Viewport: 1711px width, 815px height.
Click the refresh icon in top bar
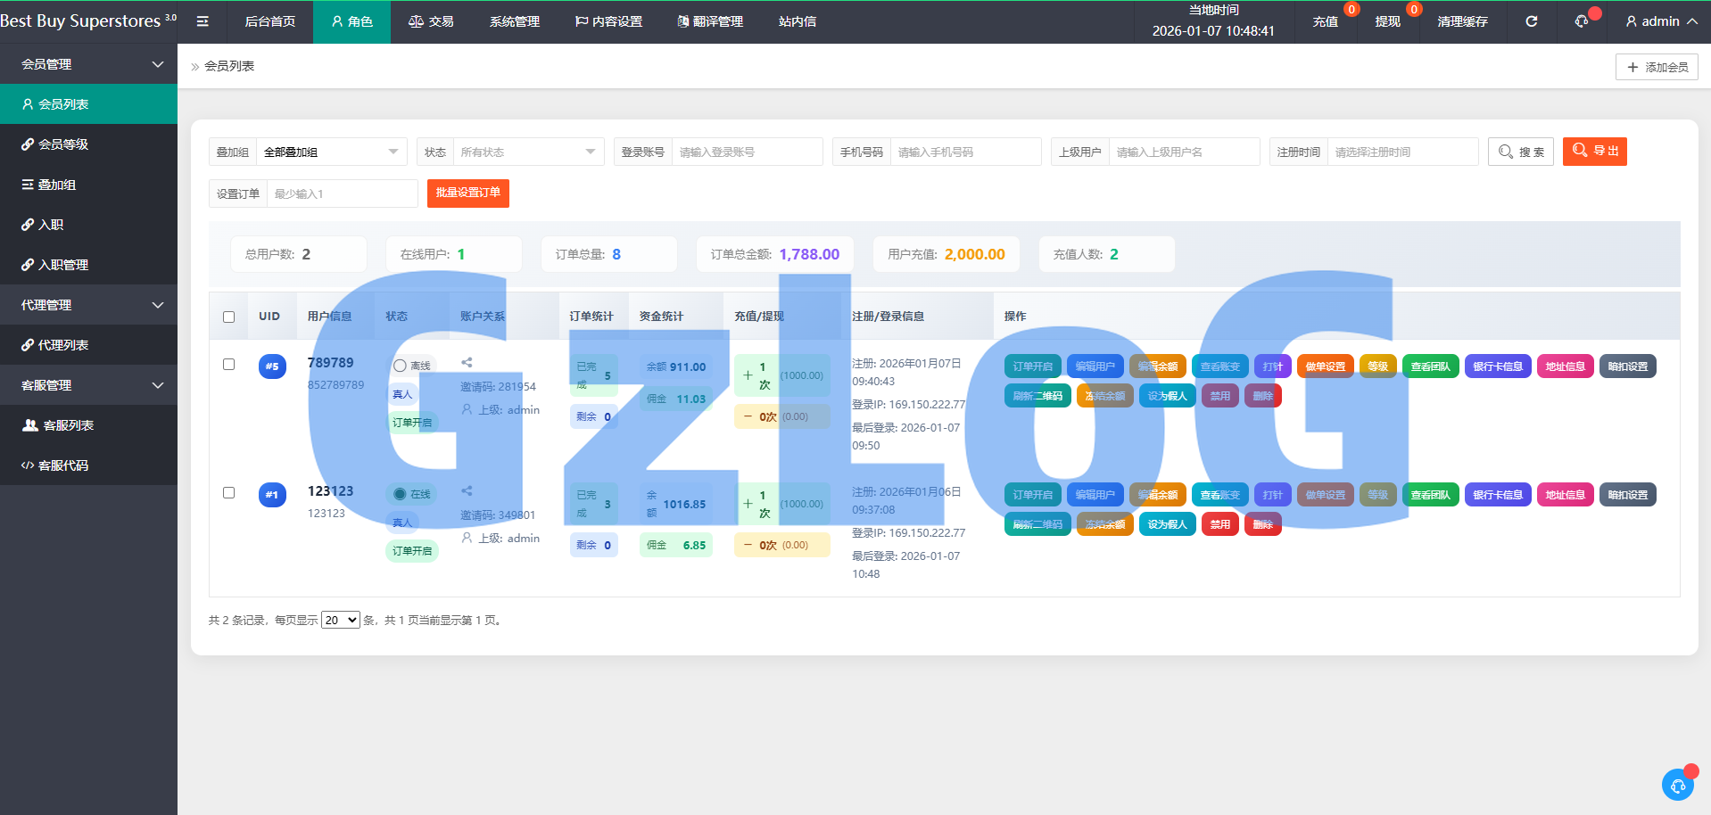click(x=1531, y=21)
